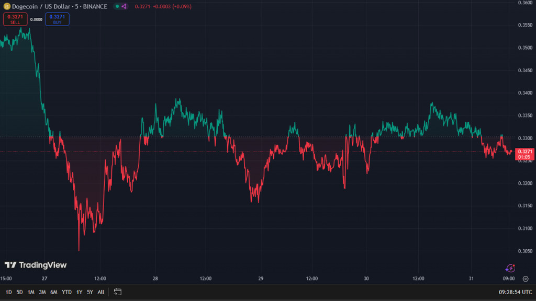Click the 09:28:54 UTC timezone clock
This screenshot has height=301, width=536.
point(515,292)
